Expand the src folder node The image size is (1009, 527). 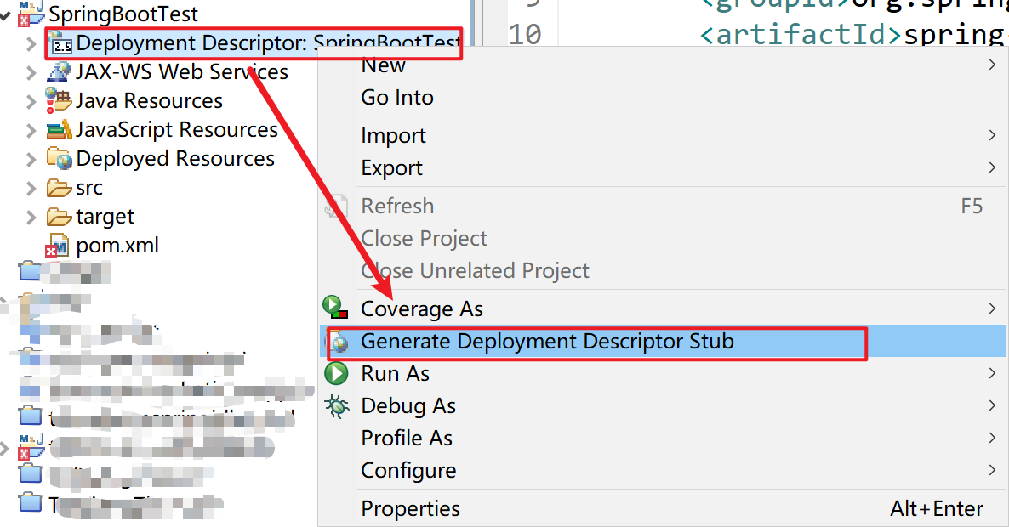31,189
